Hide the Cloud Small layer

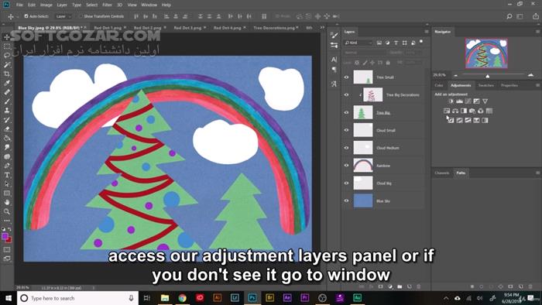[346, 130]
